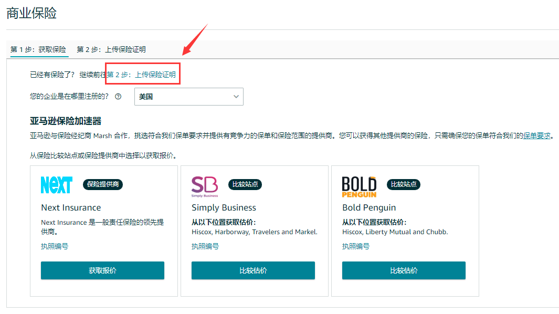Open the 保单要求 link
559x314 pixels.
[537, 135]
